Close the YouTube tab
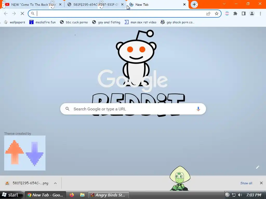This screenshot has height=199, width=266. (60, 5)
